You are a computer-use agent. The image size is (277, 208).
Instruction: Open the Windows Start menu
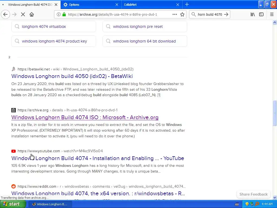12,204
